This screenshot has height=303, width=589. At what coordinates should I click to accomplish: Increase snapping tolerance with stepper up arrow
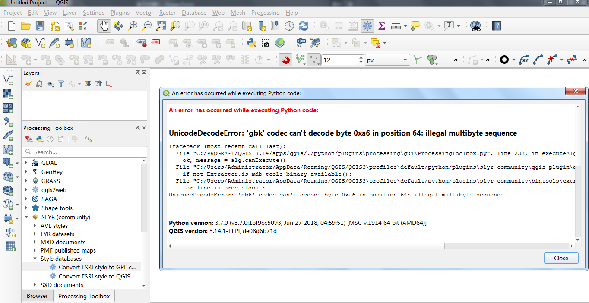coord(361,57)
